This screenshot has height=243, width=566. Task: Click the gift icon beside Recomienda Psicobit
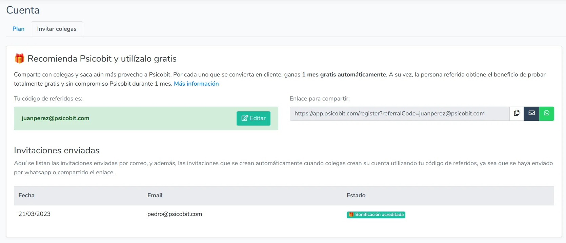click(19, 59)
